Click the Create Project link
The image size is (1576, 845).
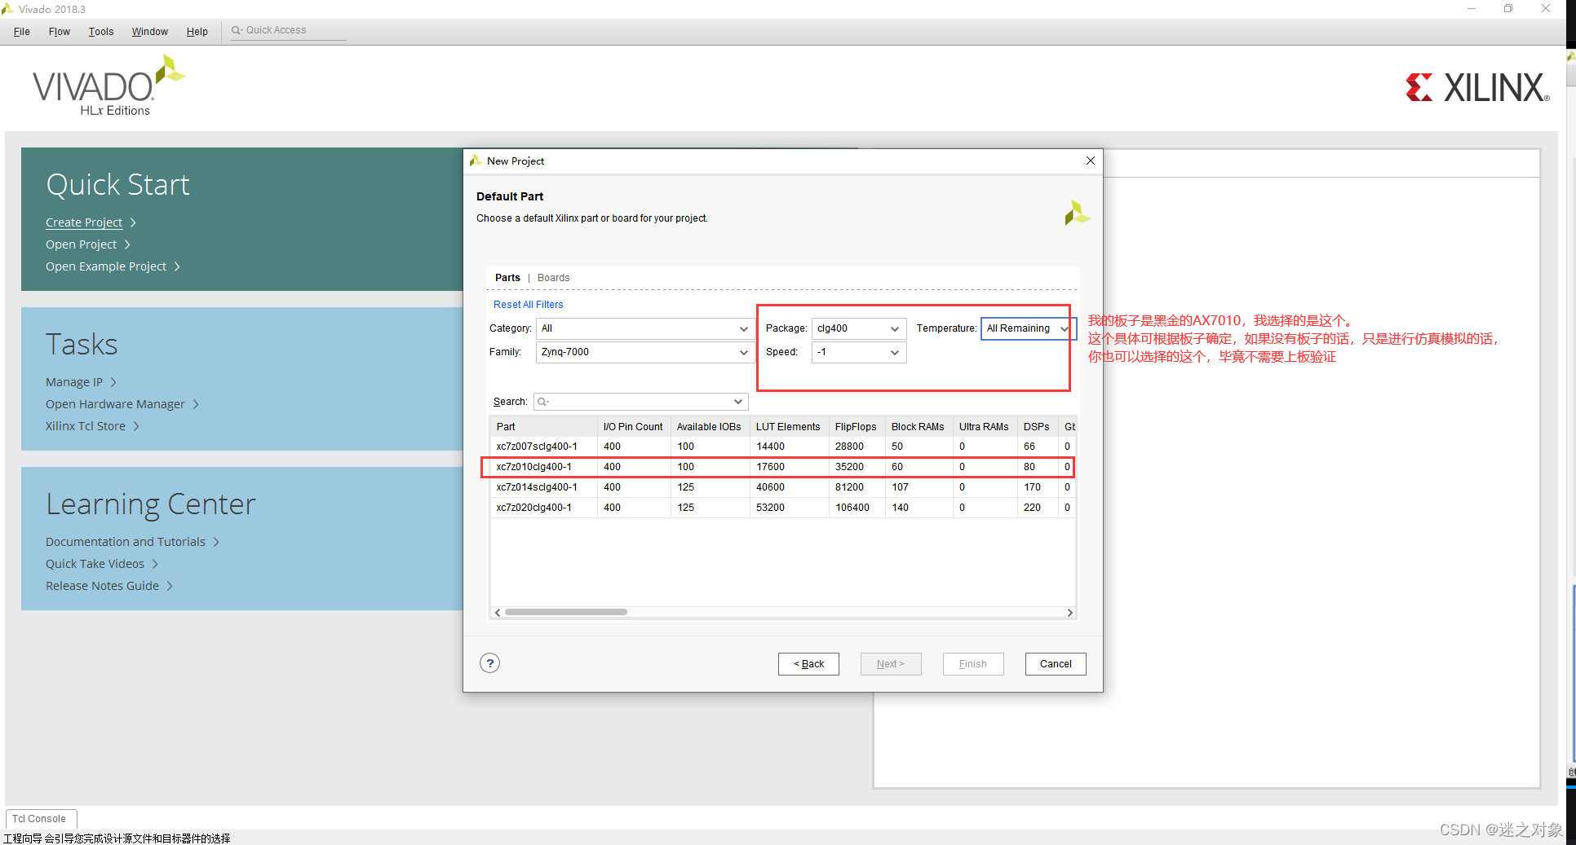pyautogui.click(x=84, y=222)
